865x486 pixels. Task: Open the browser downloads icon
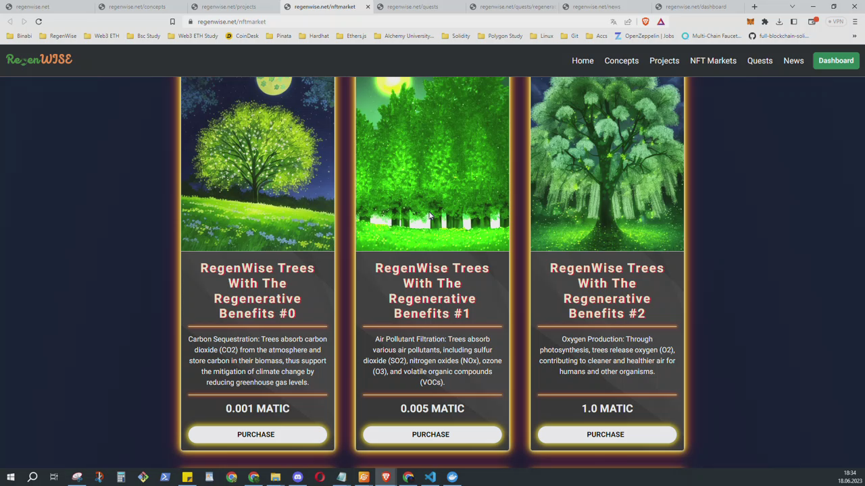779,22
